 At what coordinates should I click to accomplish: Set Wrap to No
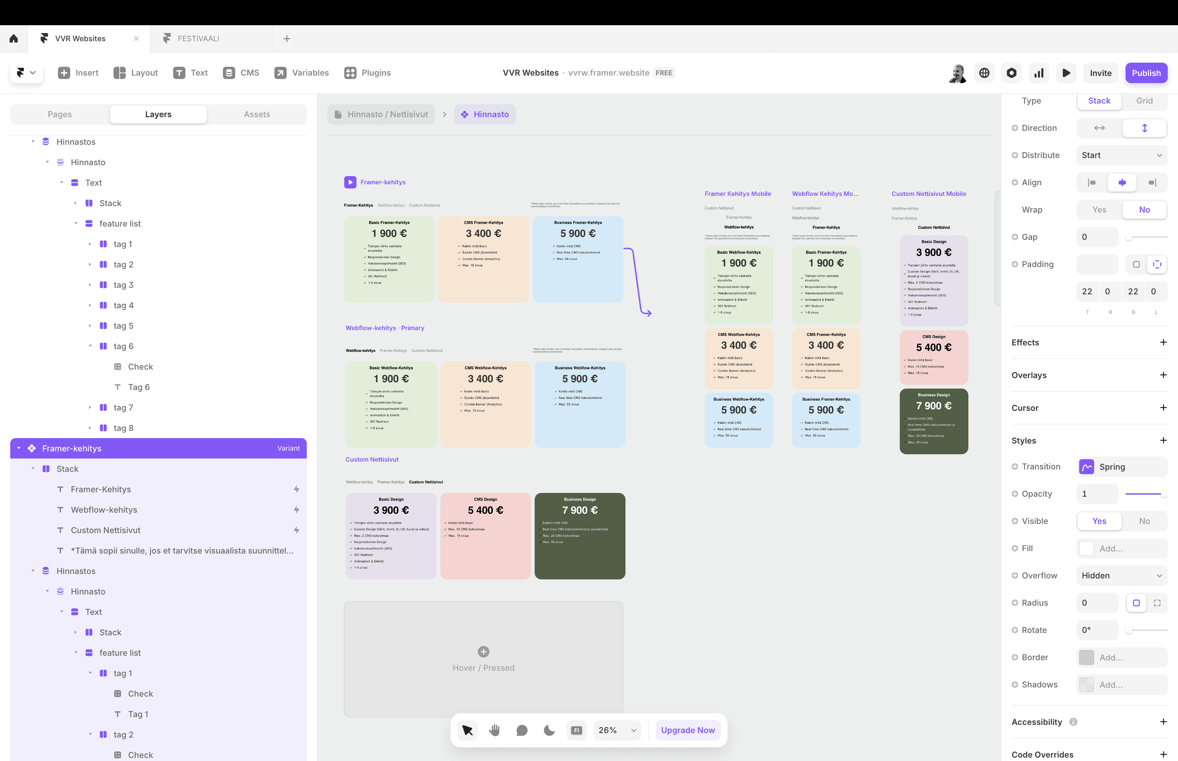[x=1144, y=209]
